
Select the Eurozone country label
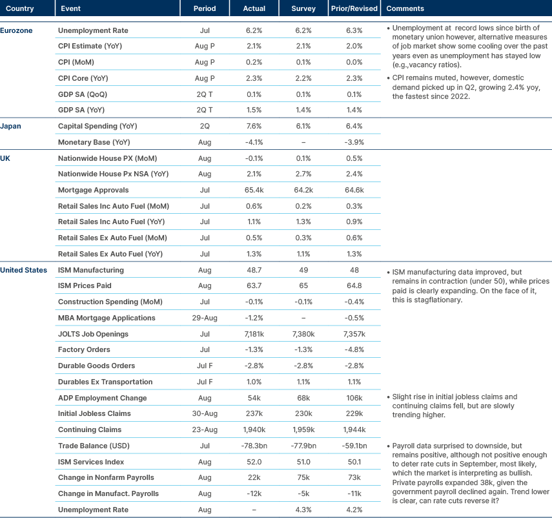[x=15, y=30]
